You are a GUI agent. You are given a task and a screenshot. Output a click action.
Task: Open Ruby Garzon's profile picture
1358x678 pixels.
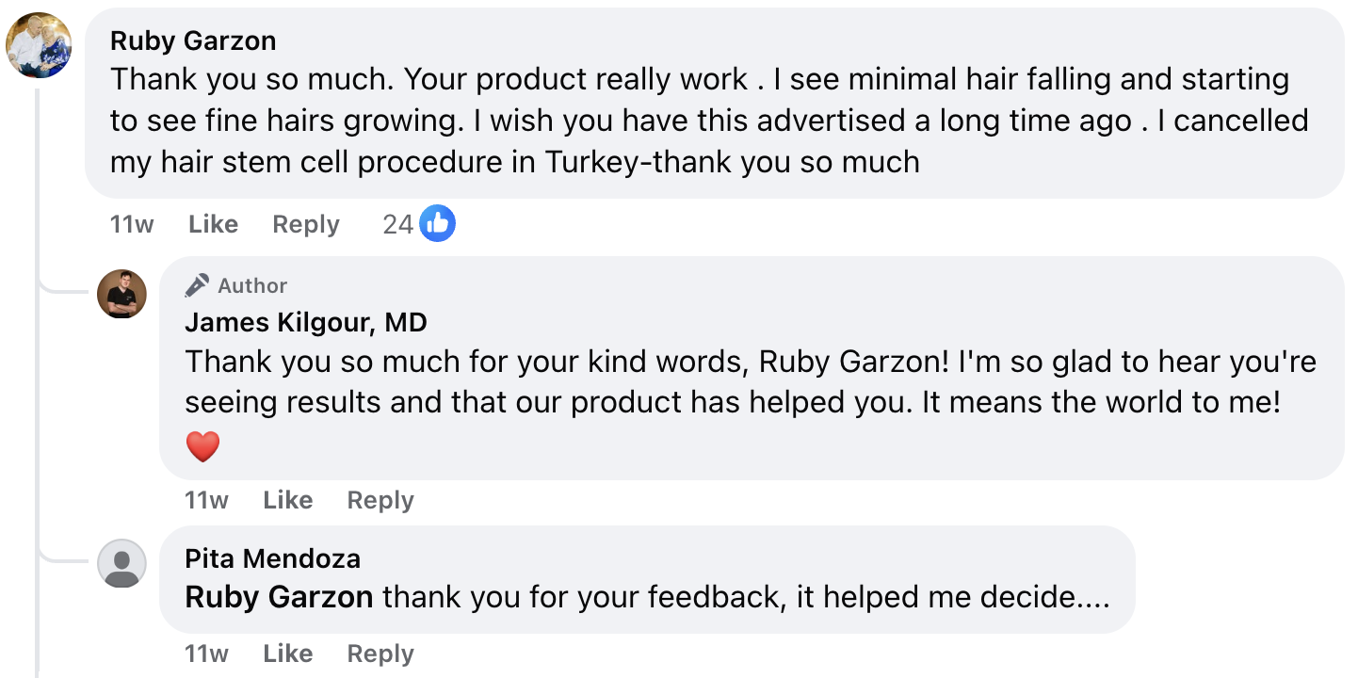click(x=39, y=44)
